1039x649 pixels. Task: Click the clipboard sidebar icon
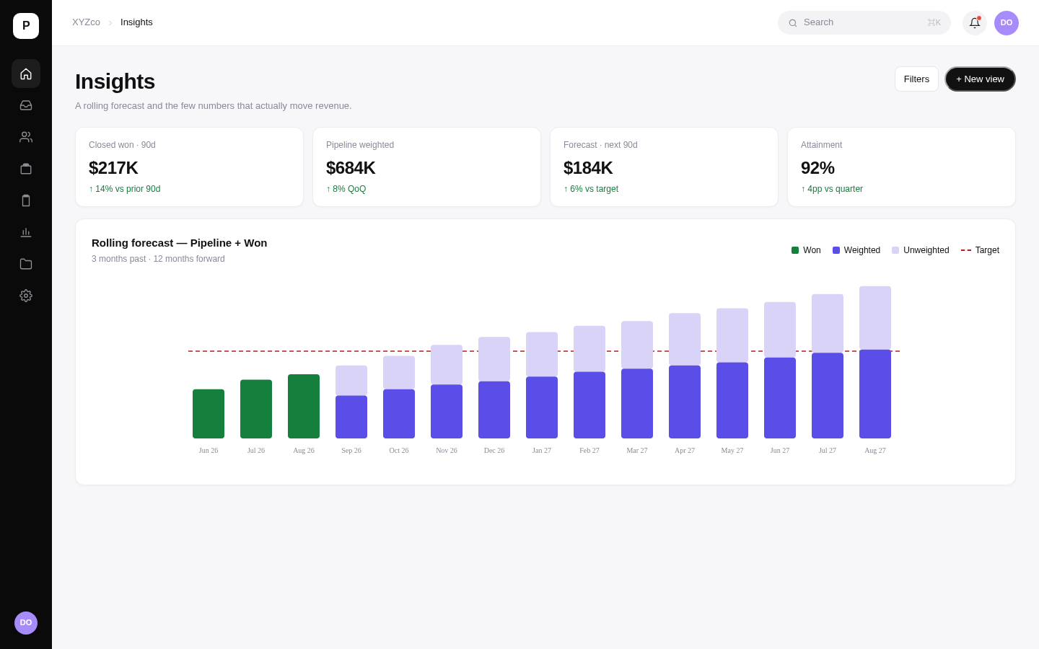pos(26,200)
